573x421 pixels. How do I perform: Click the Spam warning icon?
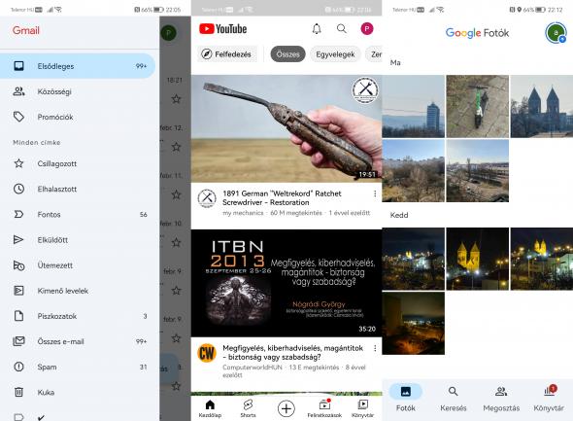click(x=18, y=367)
